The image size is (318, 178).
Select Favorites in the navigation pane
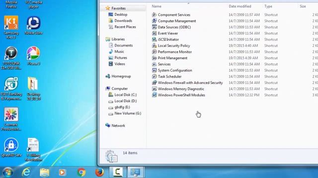coord(118,8)
